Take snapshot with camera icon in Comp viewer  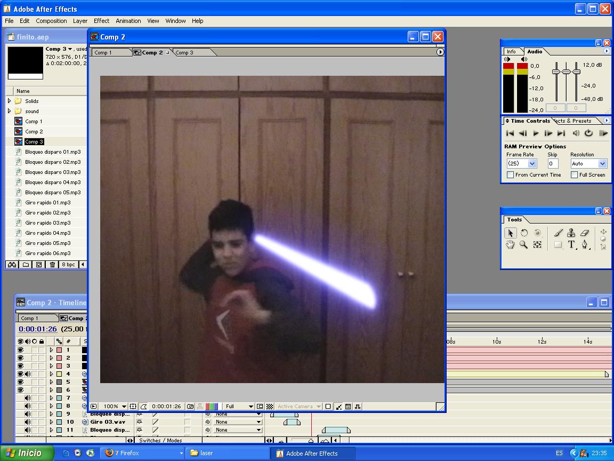click(190, 407)
